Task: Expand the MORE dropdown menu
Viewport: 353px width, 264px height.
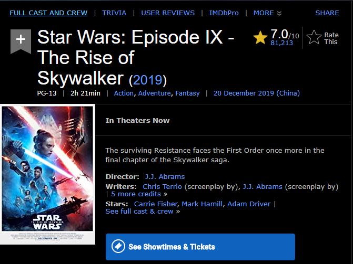Action: tap(267, 13)
